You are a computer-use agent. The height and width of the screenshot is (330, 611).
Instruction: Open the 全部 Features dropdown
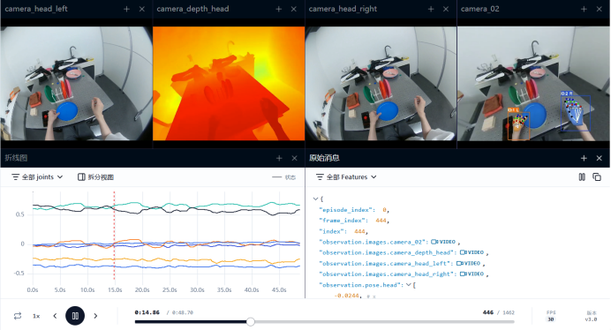pyautogui.click(x=346, y=176)
